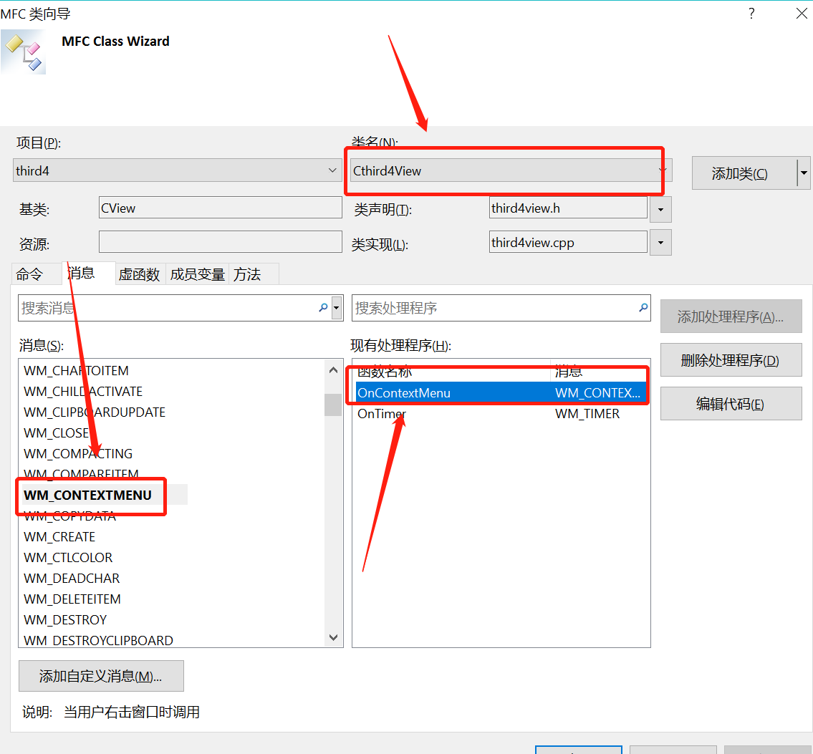Click the magnifier icon in the handler search box
Image resolution: width=813 pixels, height=754 pixels.
click(643, 308)
